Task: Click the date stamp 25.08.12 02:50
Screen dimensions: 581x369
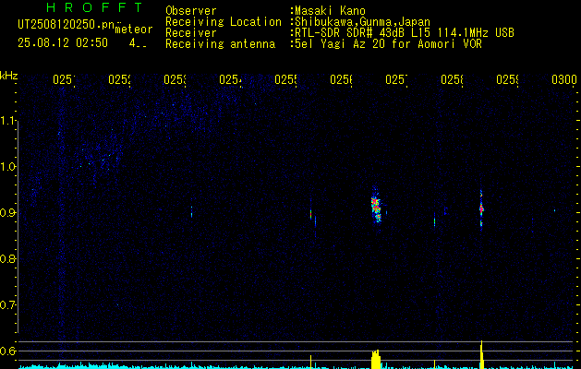Action: tap(63, 43)
